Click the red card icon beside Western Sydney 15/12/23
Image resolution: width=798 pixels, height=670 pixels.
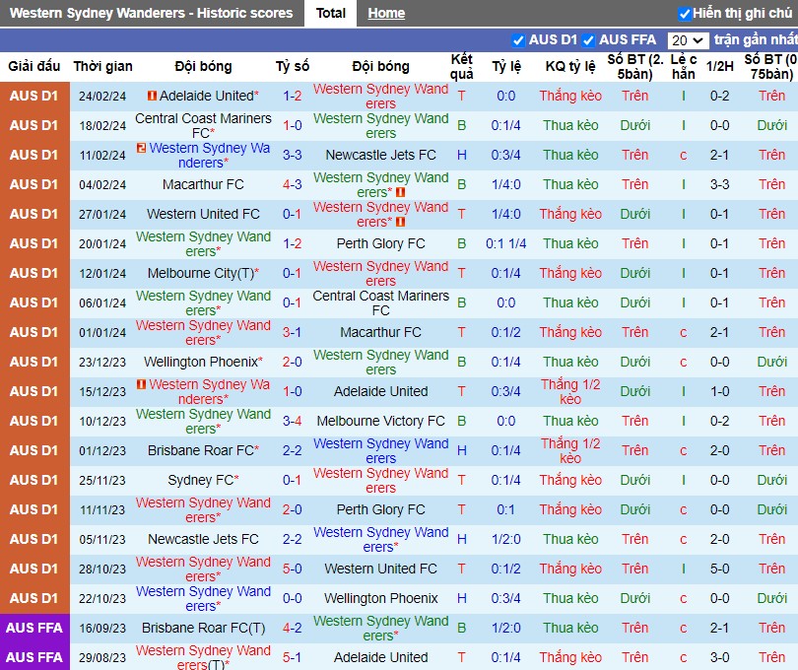pos(142,384)
